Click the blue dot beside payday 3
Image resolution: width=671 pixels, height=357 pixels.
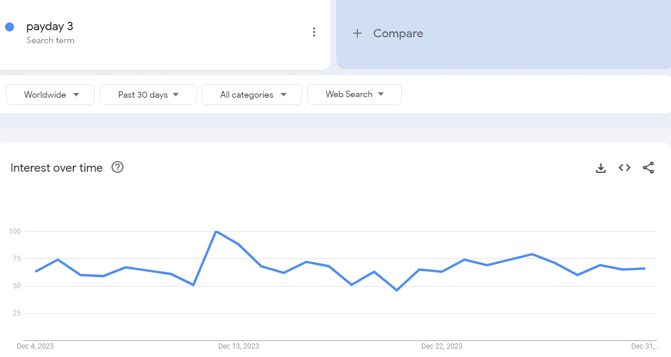click(9, 27)
